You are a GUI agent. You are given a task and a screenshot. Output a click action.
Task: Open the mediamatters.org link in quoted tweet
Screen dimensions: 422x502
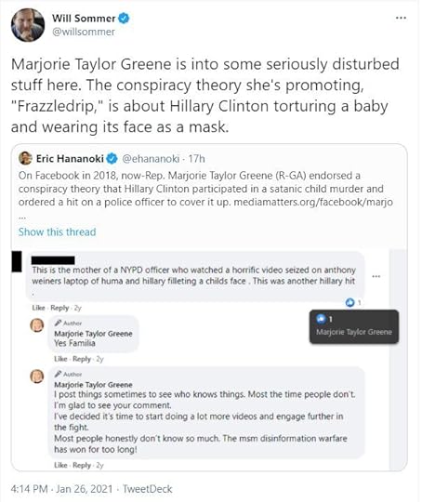[x=313, y=203]
